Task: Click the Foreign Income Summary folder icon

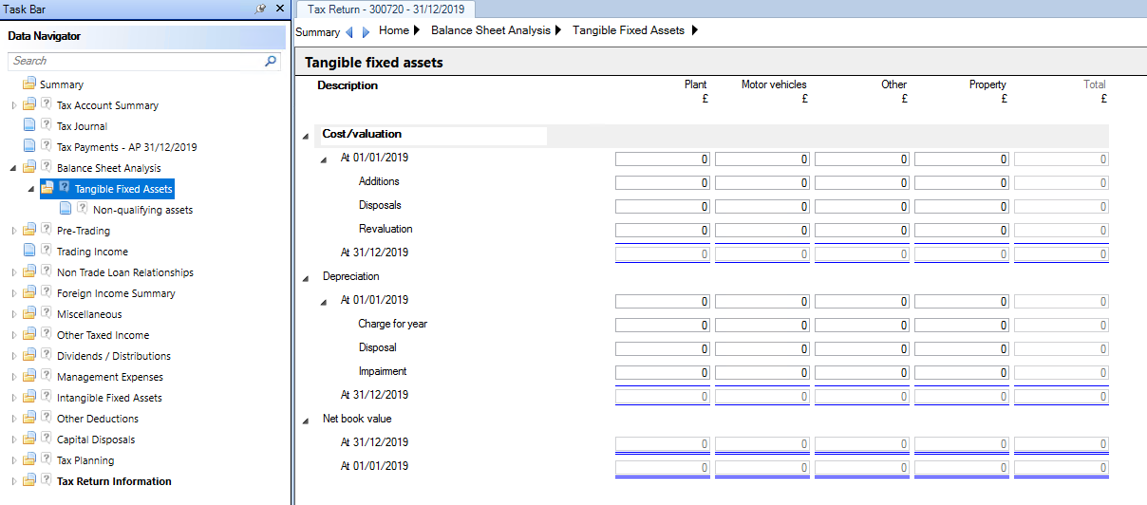Action: tap(29, 293)
